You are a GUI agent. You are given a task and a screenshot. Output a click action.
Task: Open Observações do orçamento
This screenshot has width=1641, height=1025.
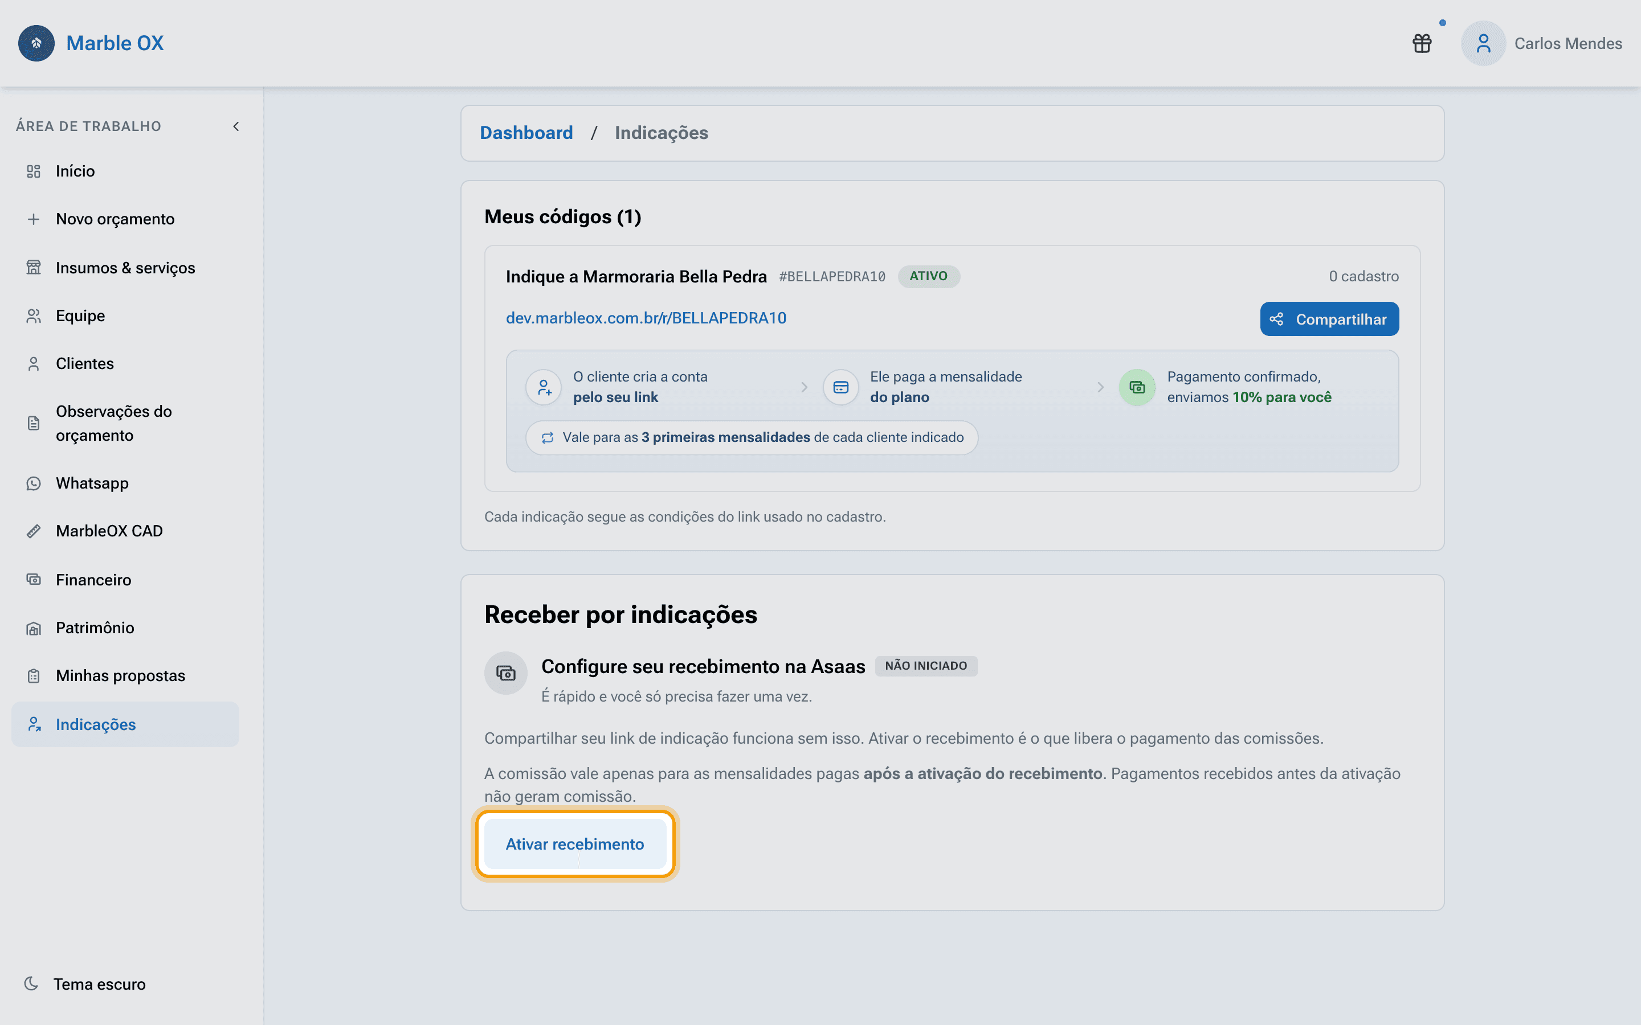125,423
